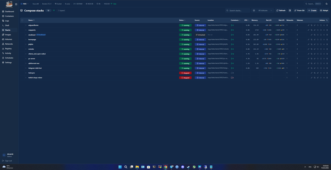The height and width of the screenshot is (170, 331).
Task: Open Discord from the taskbar
Action: point(183,167)
